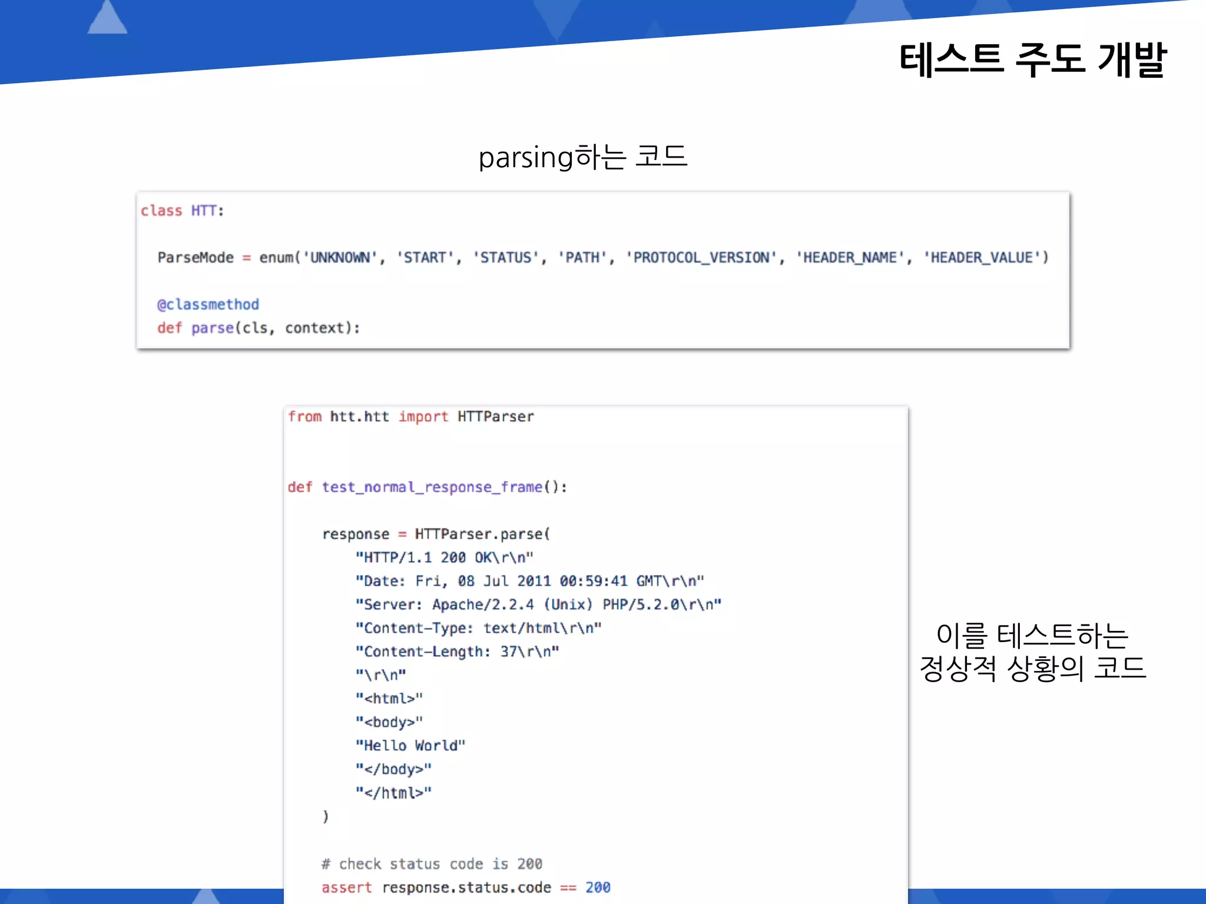1206x904 pixels.
Task: Click the 'ParseMode = enum(' assignment text
Action: [x=229, y=258]
